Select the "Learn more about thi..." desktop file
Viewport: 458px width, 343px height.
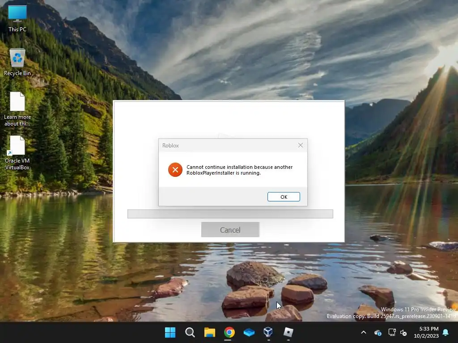[x=17, y=109]
